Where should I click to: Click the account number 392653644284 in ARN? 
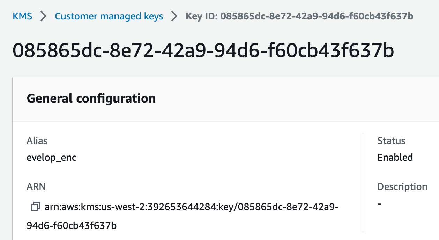tap(183, 207)
